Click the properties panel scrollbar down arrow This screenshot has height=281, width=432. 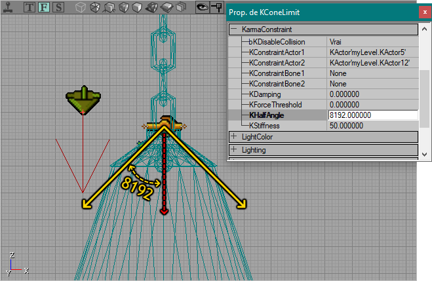point(425,155)
